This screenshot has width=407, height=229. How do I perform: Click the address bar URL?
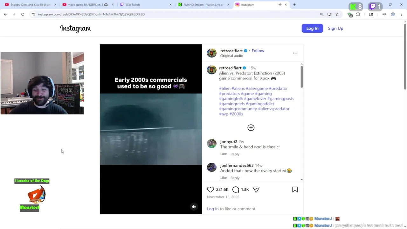pos(91,14)
